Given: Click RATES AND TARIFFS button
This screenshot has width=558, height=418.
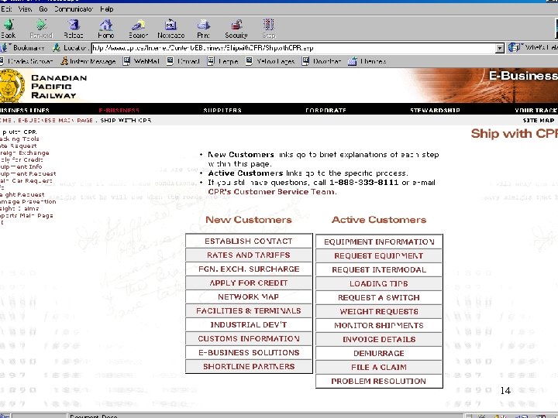Looking at the screenshot, I should (249, 255).
